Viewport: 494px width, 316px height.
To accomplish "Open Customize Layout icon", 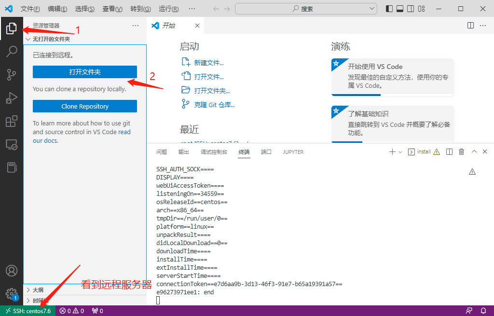I will pyautogui.click(x=422, y=9).
